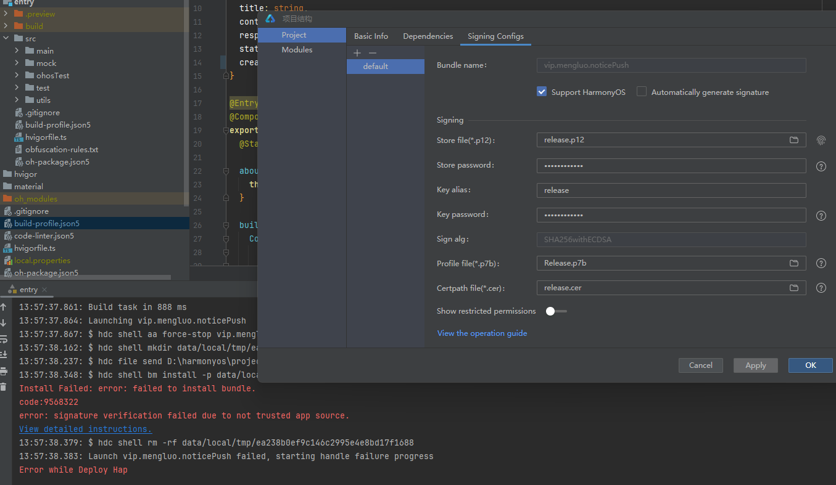
Task: Click the local.properties file icon
Action: (7, 260)
